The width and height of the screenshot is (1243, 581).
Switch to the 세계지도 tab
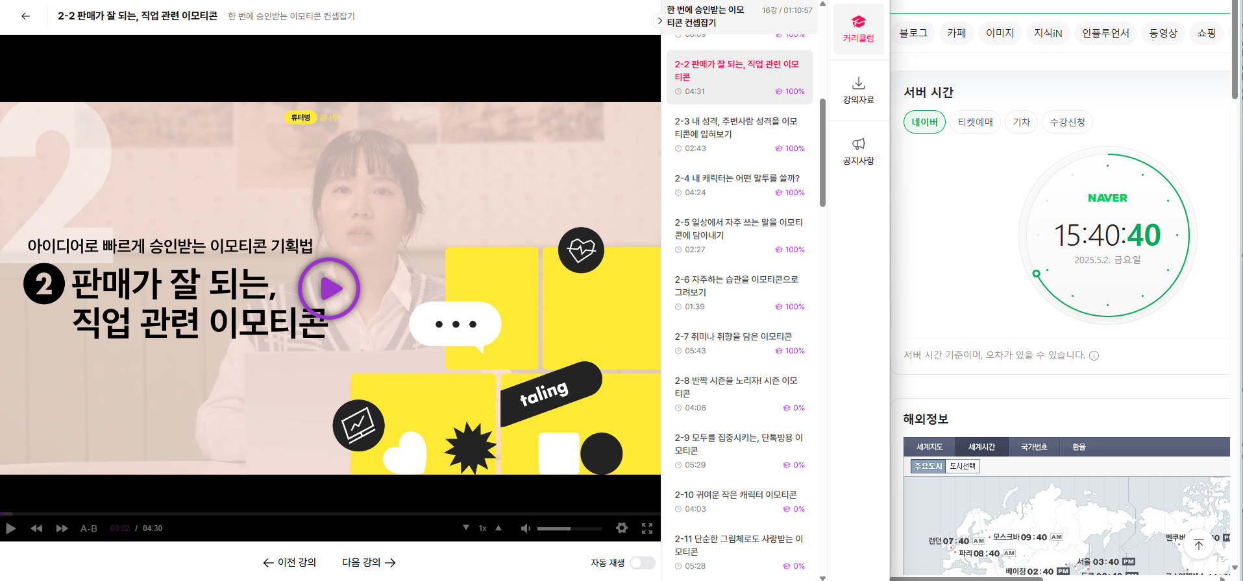pos(929,447)
